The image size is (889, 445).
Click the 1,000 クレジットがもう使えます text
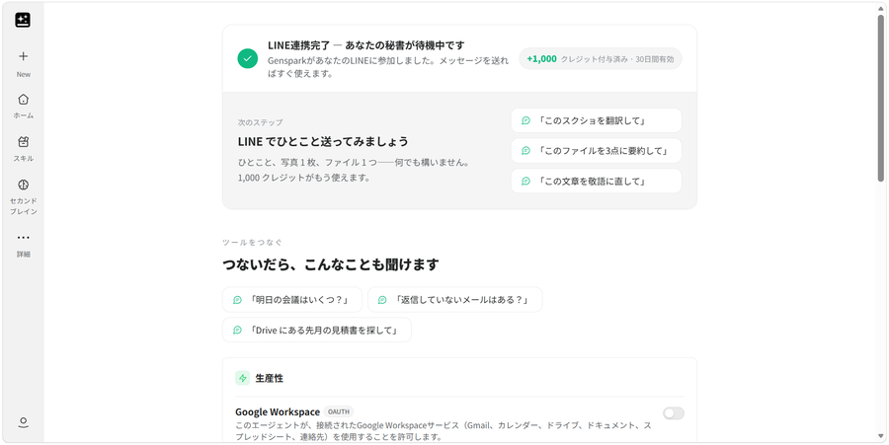pyautogui.click(x=304, y=178)
